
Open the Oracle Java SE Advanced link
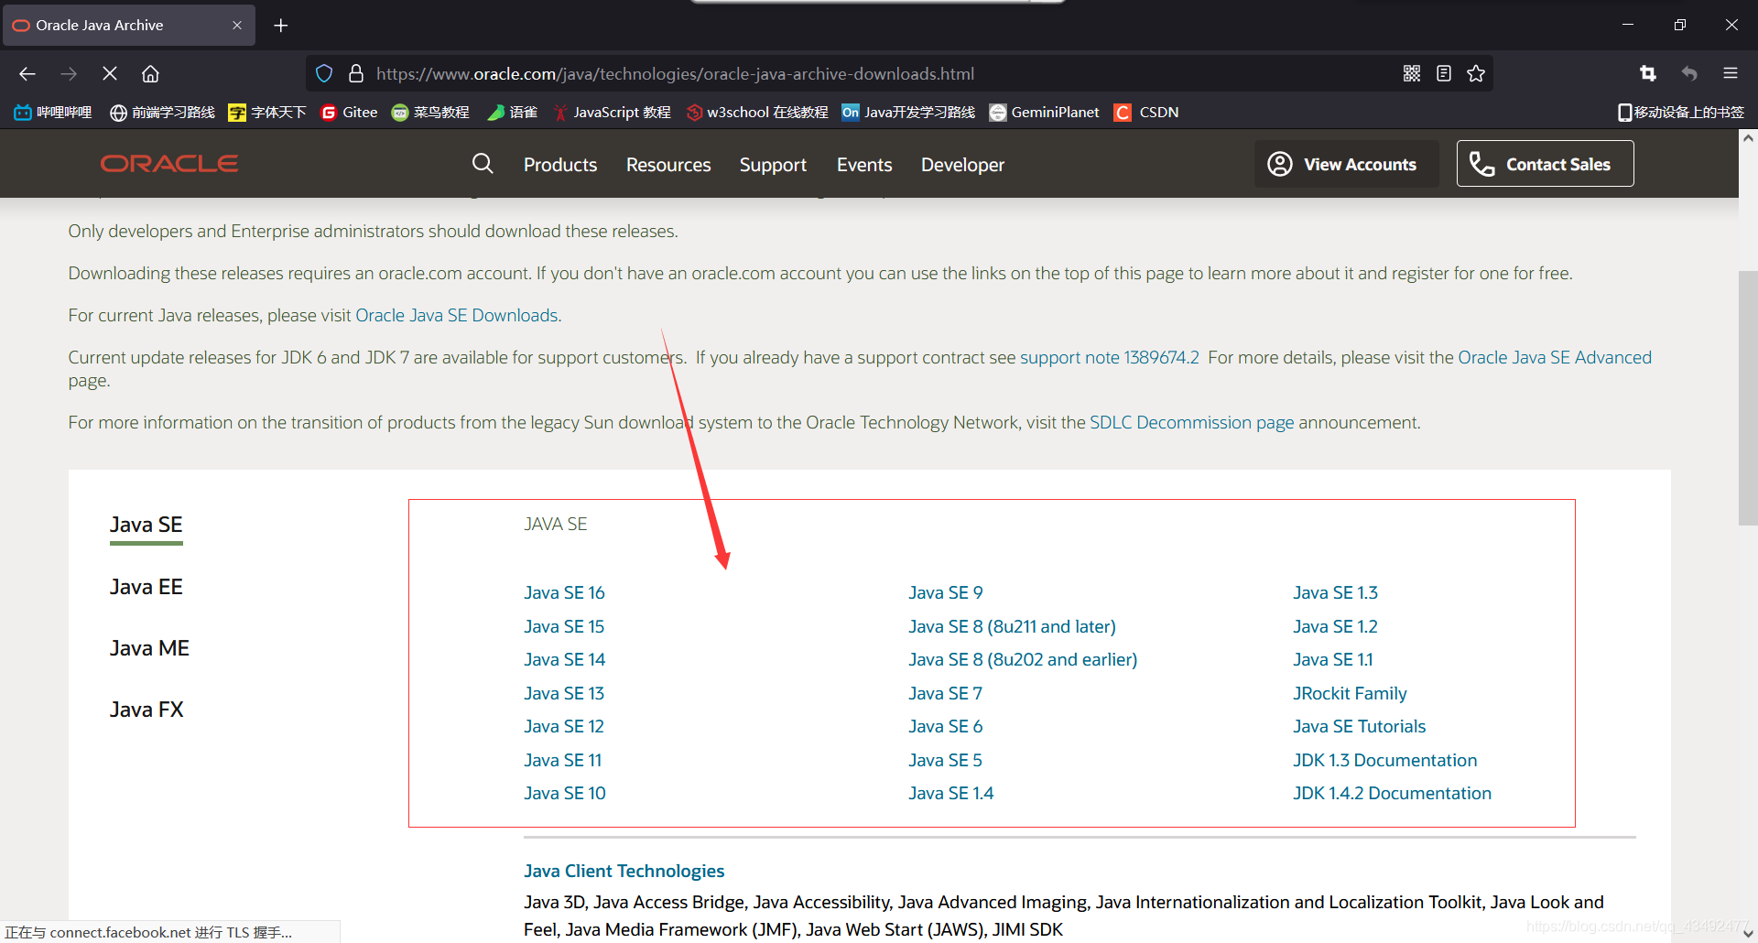(x=1555, y=357)
